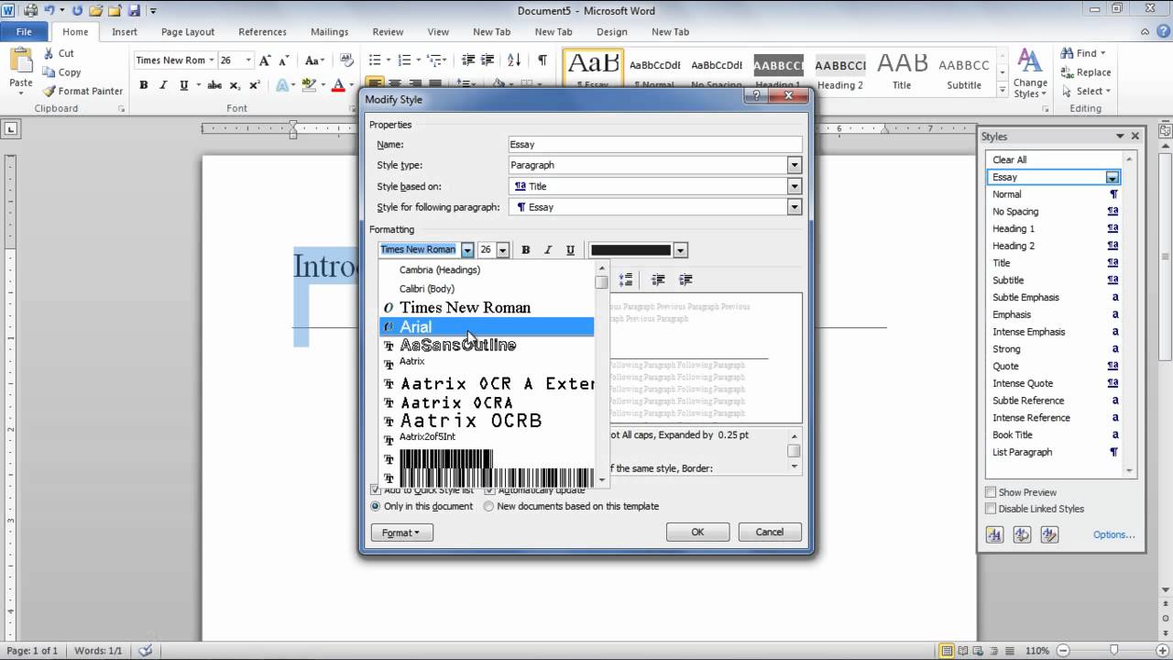Open the File tab
Image resolution: width=1173 pixels, height=660 pixels.
point(24,32)
